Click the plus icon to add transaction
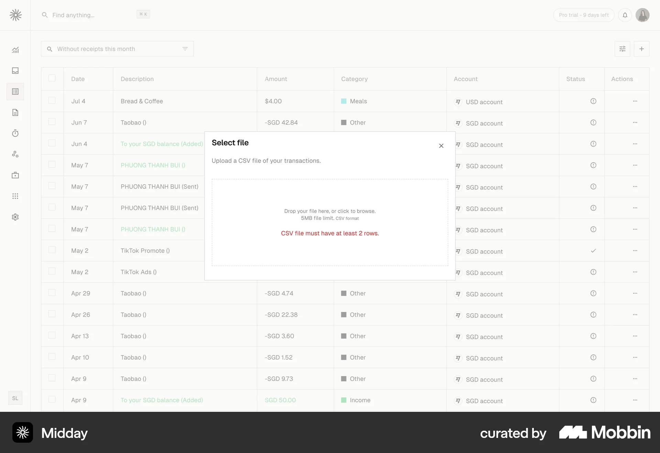Image resolution: width=660 pixels, height=453 pixels. pos(641,49)
